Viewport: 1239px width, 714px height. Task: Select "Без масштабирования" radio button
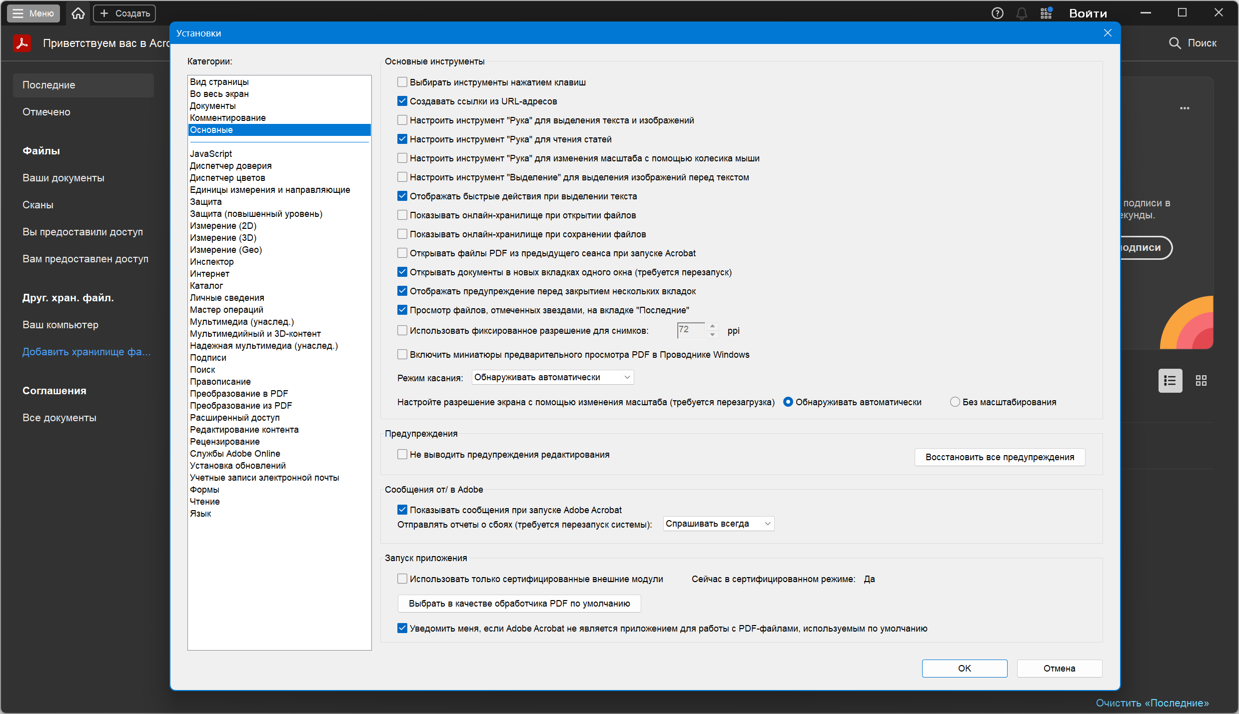click(x=955, y=402)
